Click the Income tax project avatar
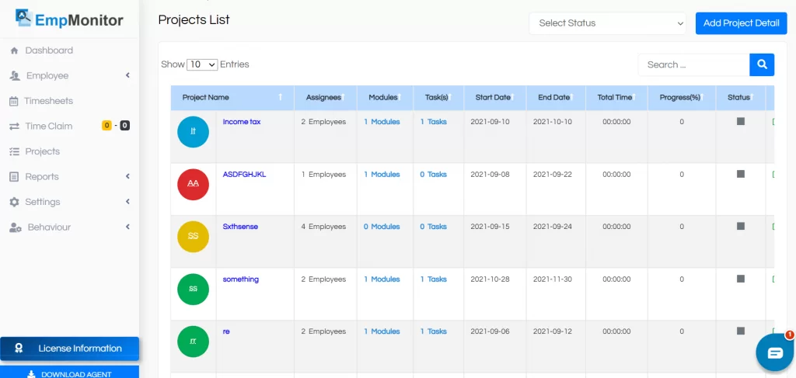This screenshot has width=796, height=378. (193, 132)
